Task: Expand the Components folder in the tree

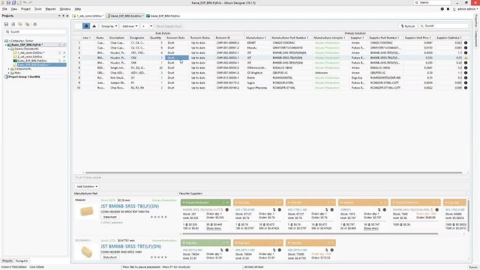Action: point(9,69)
